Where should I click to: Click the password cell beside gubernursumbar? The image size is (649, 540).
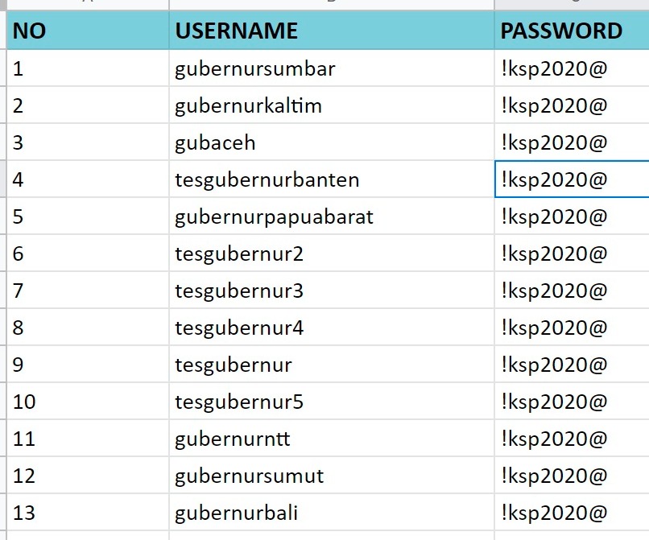click(x=572, y=68)
